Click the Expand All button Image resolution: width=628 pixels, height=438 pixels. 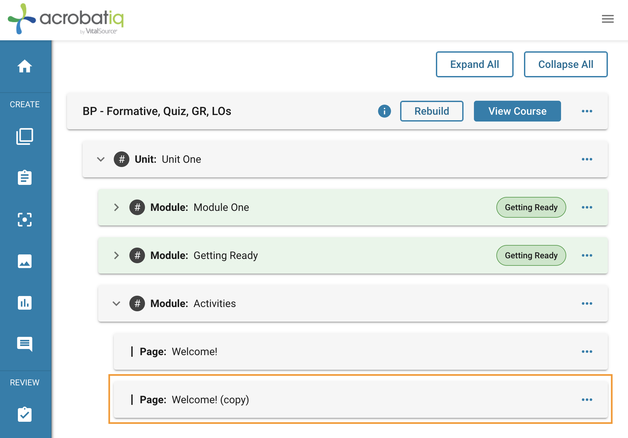(475, 64)
